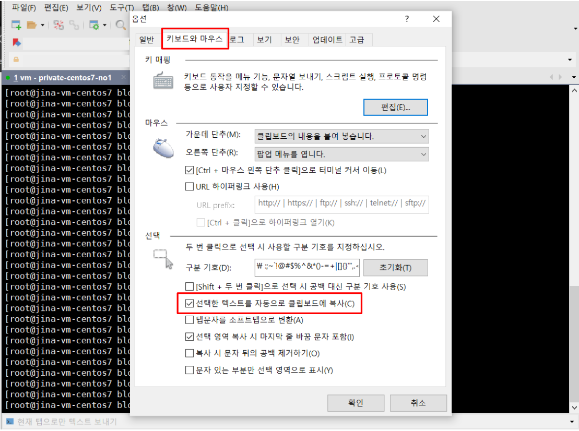Click the open folder toolbar icon
The height and width of the screenshot is (431, 579).
click(32, 25)
